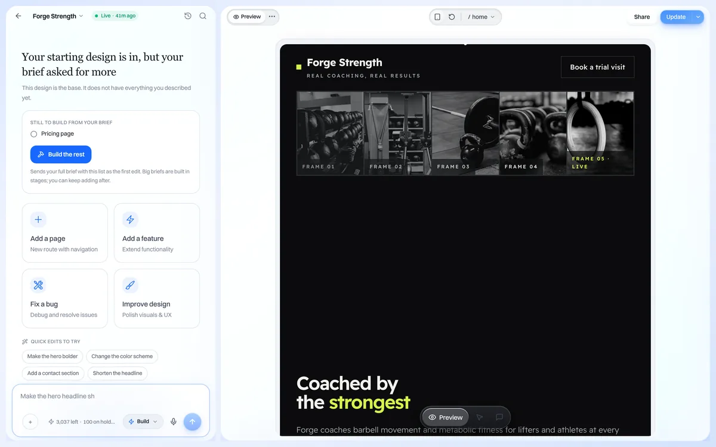Click the Frame 05 Live photo
This screenshot has width=716, height=447.
tap(600, 134)
